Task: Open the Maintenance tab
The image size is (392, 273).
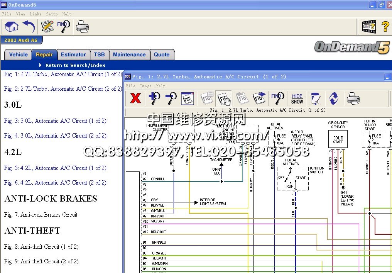Action: tap(129, 54)
